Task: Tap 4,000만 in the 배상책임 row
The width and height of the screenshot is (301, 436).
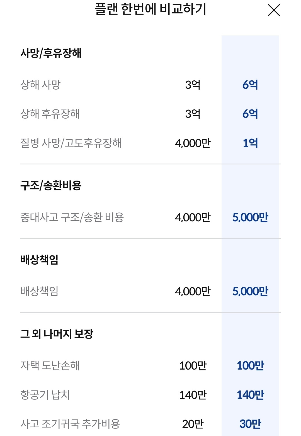Action: 193,291
